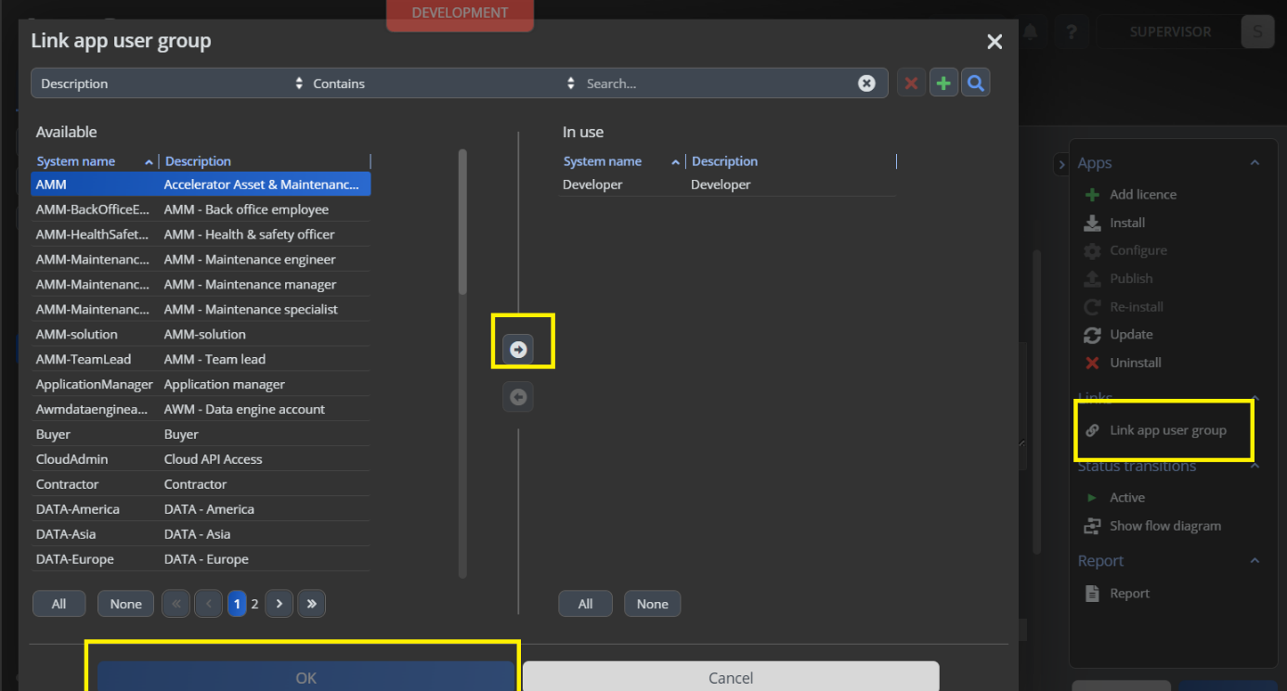1287x691 pixels.
Task: Click the Add licence plus icon
Action: (1092, 195)
